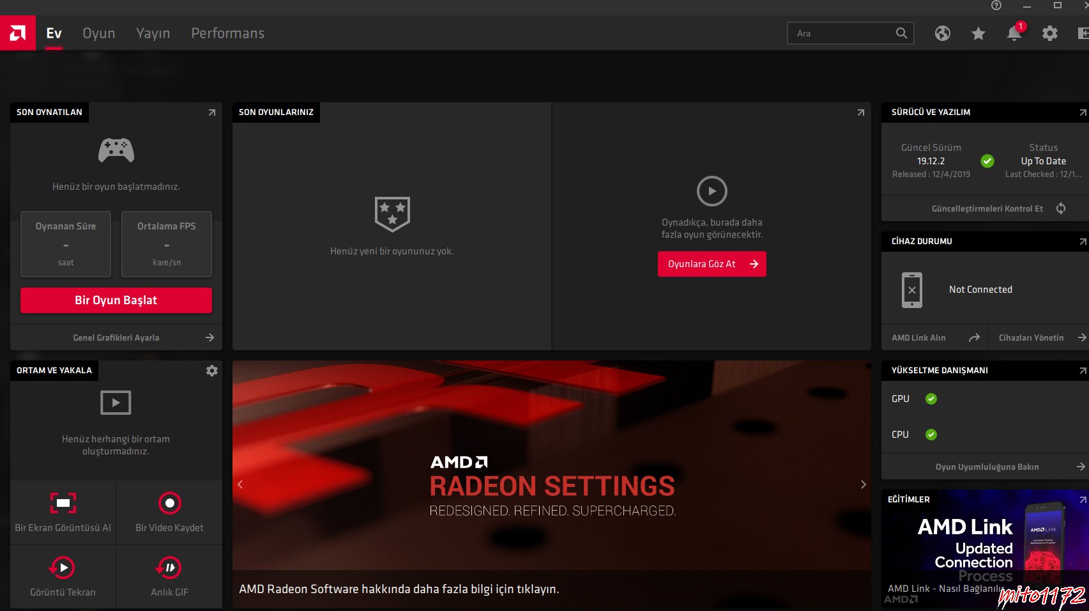
Task: Open the notifications bell
Action: (x=1014, y=33)
